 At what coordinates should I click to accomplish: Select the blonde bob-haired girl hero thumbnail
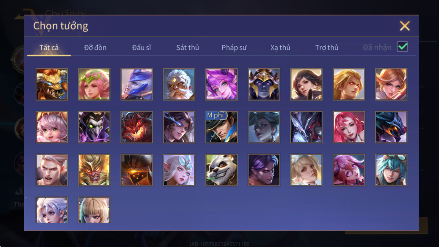pyautogui.click(x=94, y=210)
